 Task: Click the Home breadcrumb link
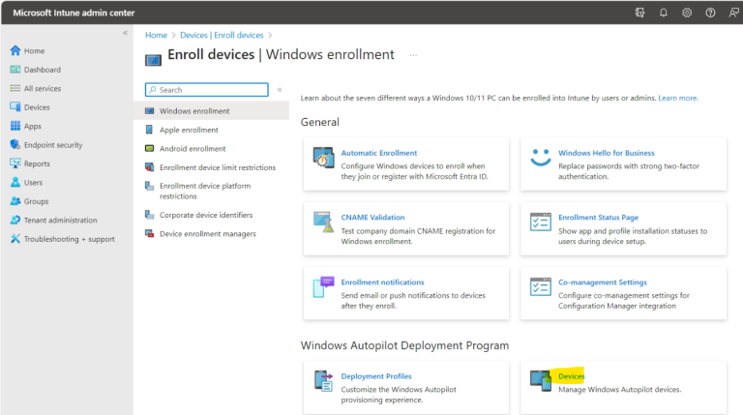click(x=155, y=35)
